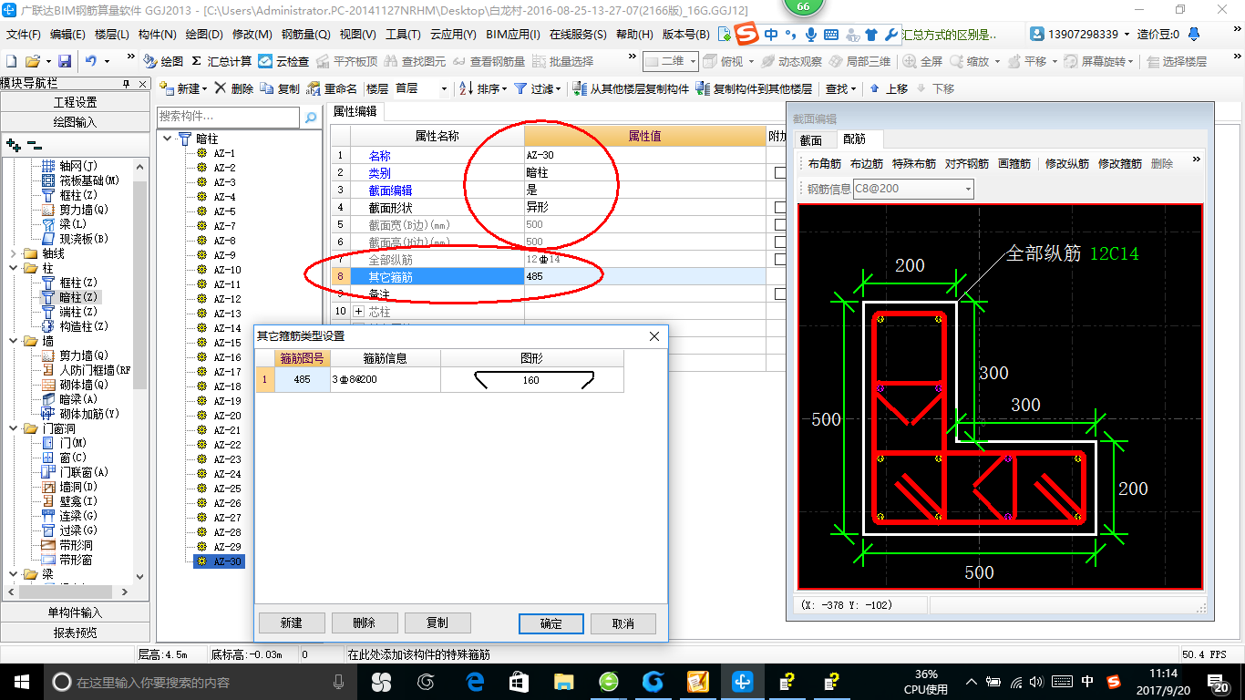Tick the 附加 checkbox for 类别 row
This screenshot has width=1245, height=700.
[780, 172]
